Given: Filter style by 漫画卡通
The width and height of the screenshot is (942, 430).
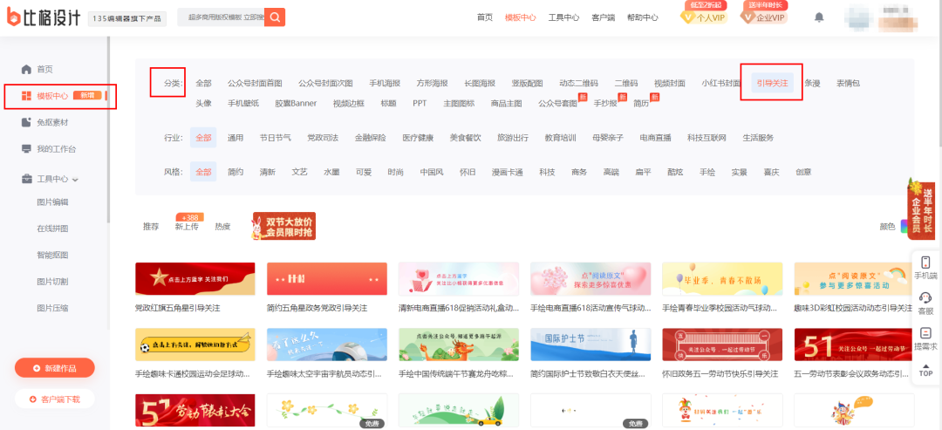Looking at the screenshot, I should click(507, 172).
